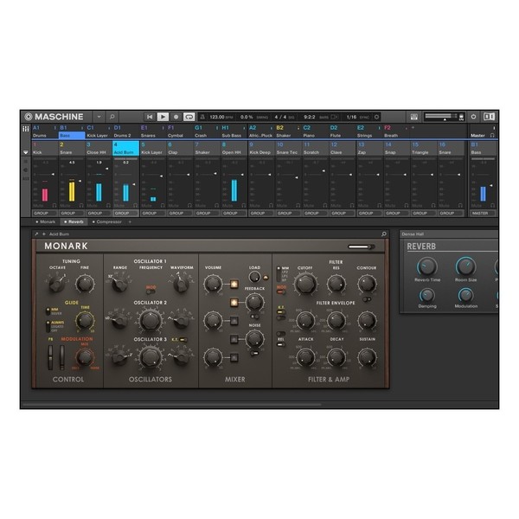Select sound slot 4 Acid Burn

[x=125, y=148]
